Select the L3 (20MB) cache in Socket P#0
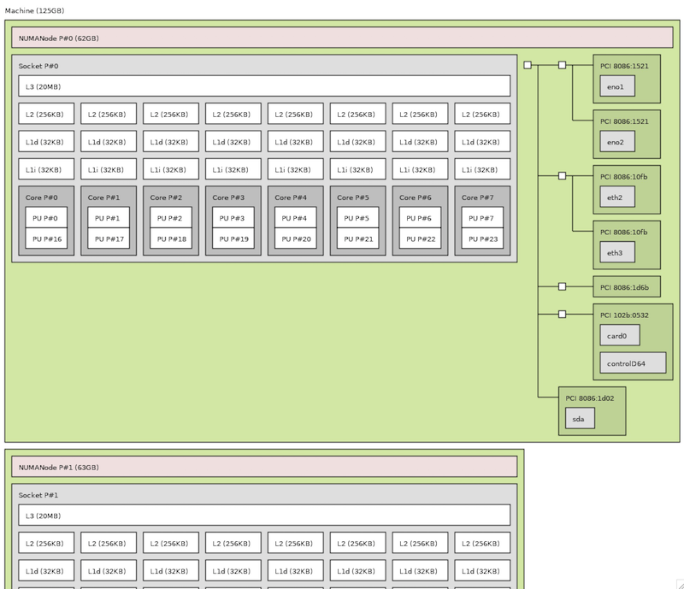Screen dimensions: 684x589 [x=264, y=86]
